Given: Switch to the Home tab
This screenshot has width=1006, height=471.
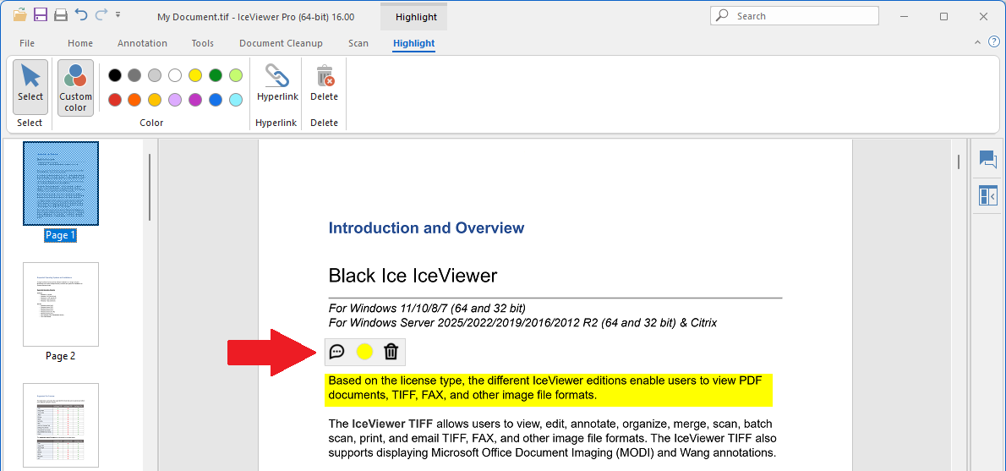Looking at the screenshot, I should coord(80,44).
